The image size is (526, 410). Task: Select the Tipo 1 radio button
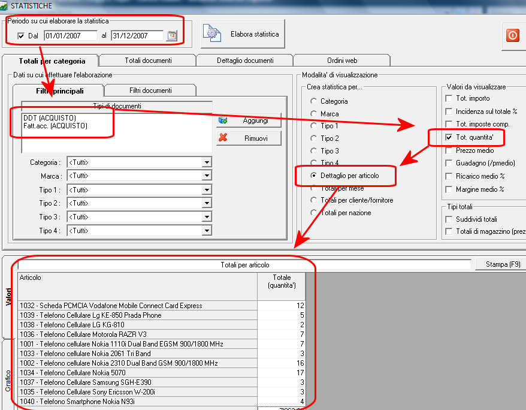pos(314,126)
